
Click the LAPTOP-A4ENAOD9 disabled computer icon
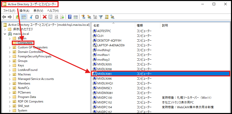[95, 45]
